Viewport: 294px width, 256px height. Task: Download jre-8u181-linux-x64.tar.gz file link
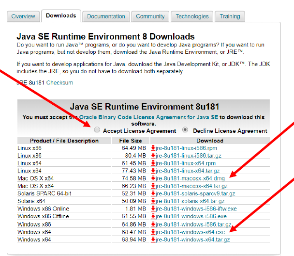point(188,171)
